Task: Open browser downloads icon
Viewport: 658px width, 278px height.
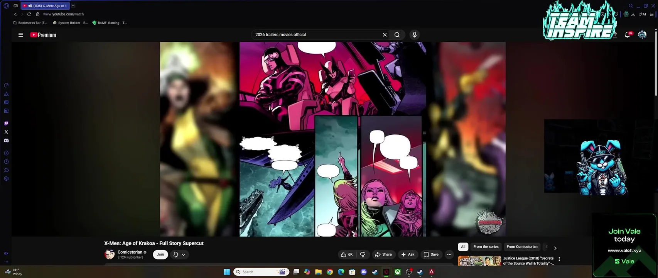Action: pyautogui.click(x=633, y=14)
